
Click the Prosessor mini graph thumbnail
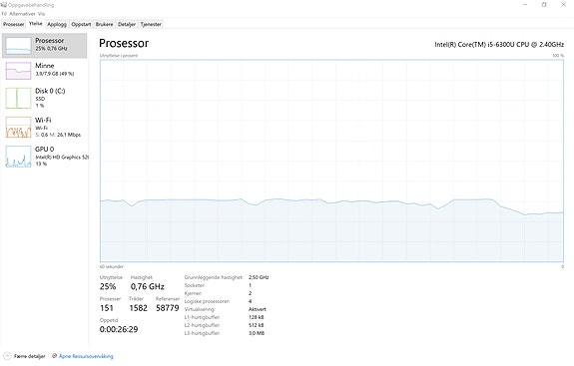pyautogui.click(x=18, y=46)
